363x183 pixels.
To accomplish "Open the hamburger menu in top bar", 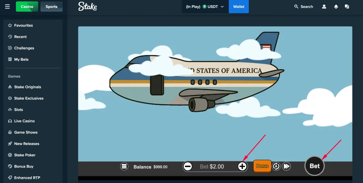I will point(7,6).
